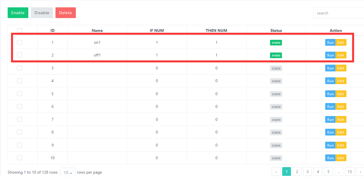Focus the search input field

click(338, 13)
